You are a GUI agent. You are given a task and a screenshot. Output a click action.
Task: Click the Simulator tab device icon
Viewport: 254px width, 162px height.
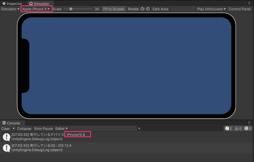[x=31, y=3]
